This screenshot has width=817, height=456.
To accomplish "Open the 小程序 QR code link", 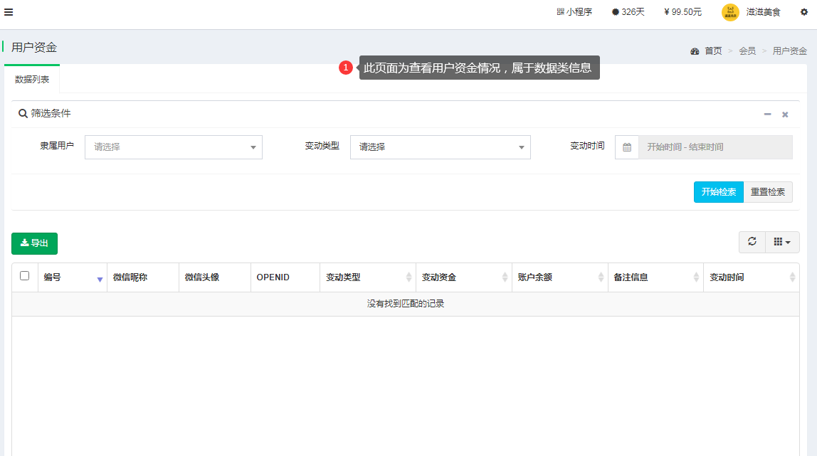I will pos(574,12).
